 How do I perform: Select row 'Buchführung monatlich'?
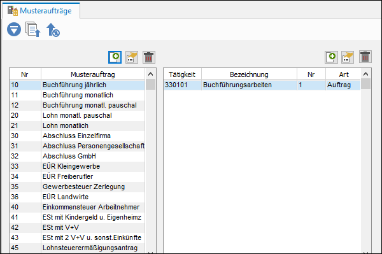click(x=77, y=95)
